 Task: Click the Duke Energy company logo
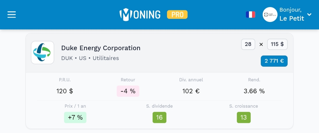[43, 52]
